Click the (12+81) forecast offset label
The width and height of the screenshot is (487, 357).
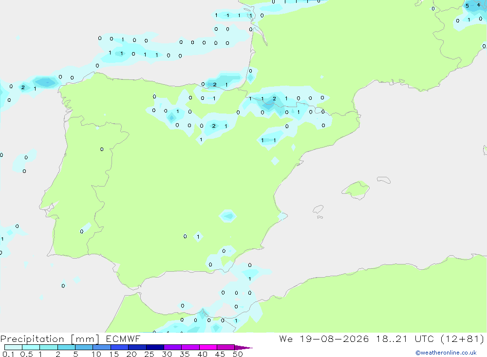(462, 338)
